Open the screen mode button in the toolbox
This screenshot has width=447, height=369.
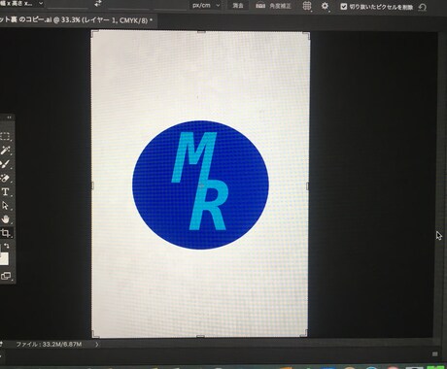click(6, 276)
